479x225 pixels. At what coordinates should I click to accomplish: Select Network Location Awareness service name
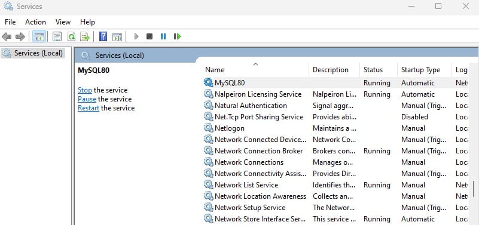point(260,196)
